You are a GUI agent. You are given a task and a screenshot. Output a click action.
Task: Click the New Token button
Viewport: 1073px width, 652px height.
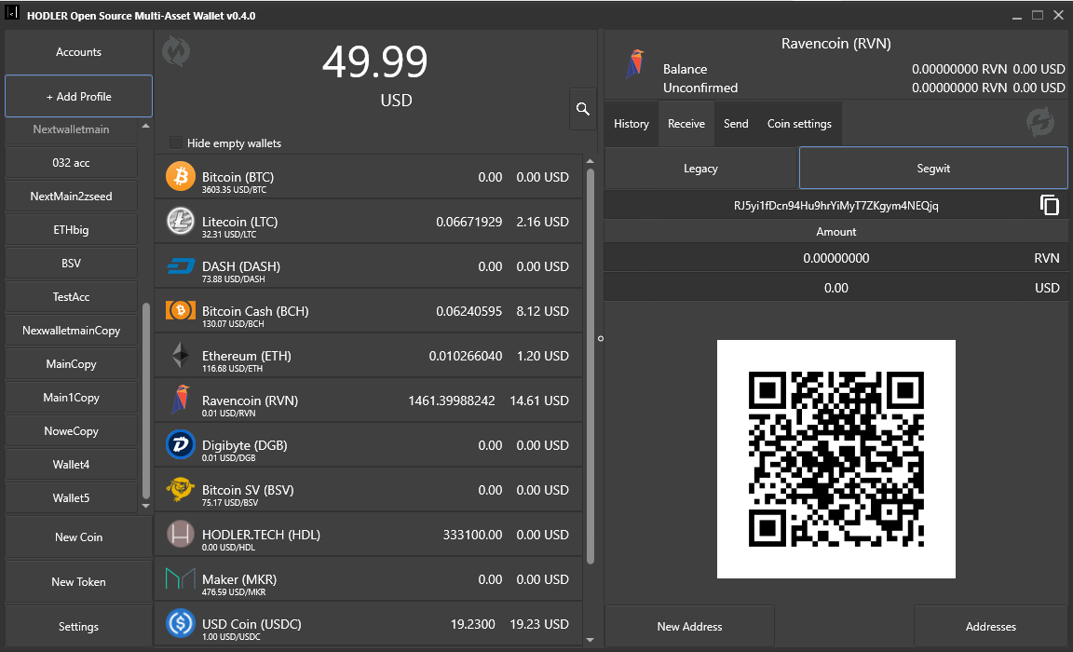point(78,582)
